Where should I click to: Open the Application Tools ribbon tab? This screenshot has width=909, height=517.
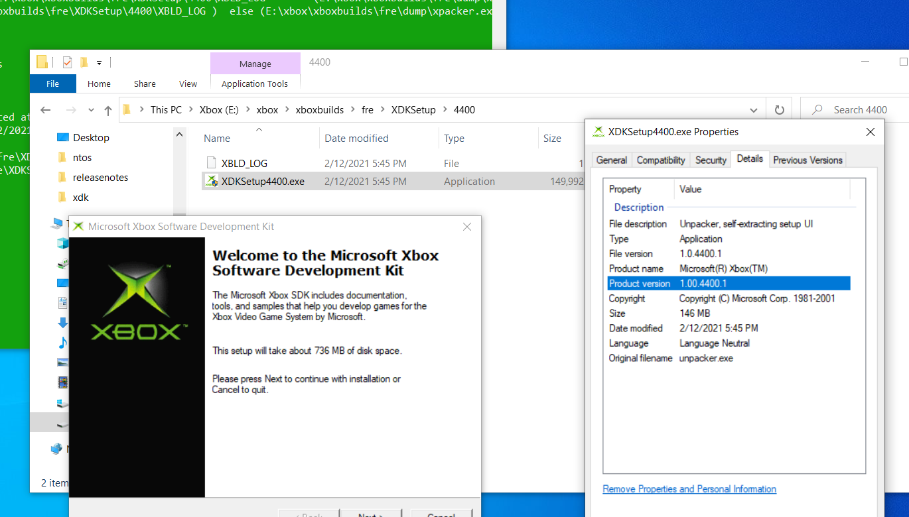[255, 84]
